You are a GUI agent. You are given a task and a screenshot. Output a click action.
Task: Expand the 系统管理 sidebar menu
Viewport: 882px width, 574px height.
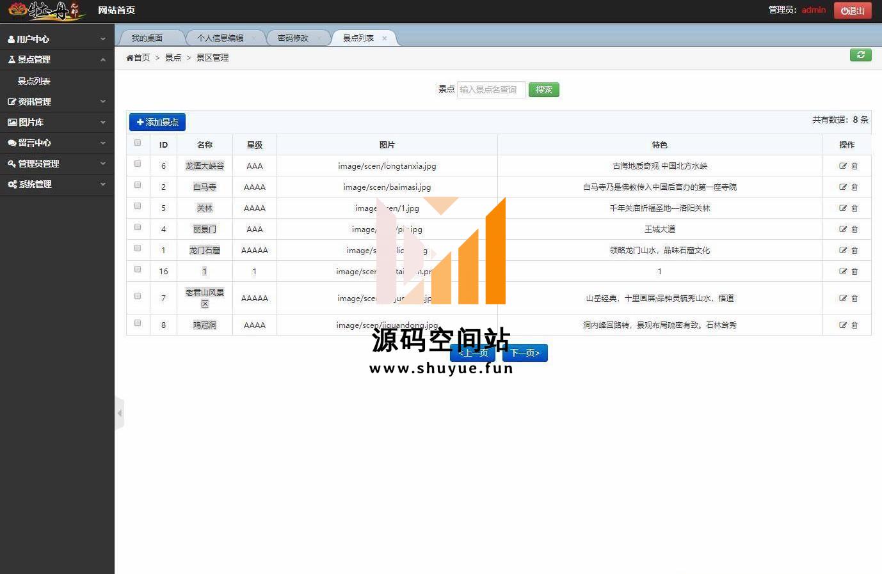[57, 184]
